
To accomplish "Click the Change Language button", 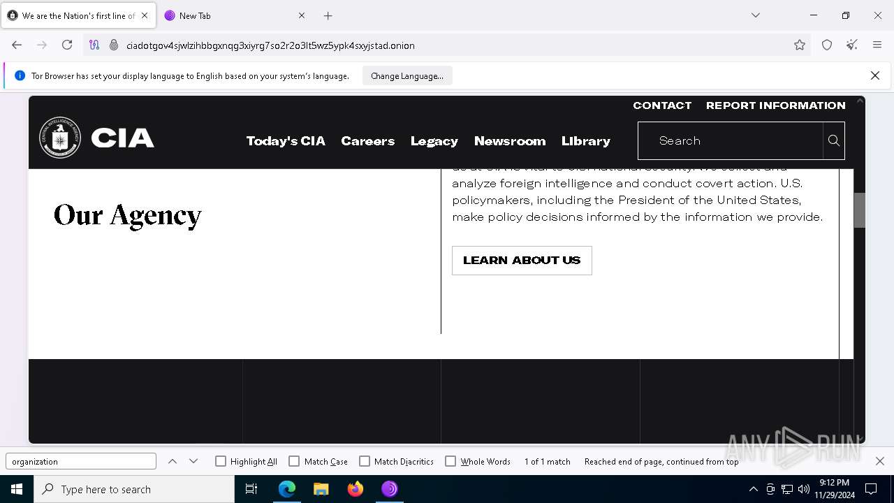I will [x=407, y=75].
